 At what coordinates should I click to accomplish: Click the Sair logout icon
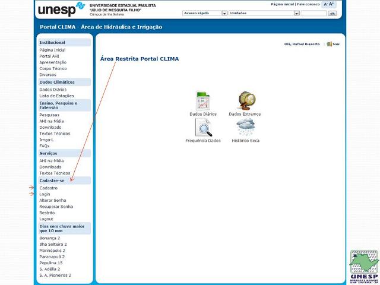point(330,44)
